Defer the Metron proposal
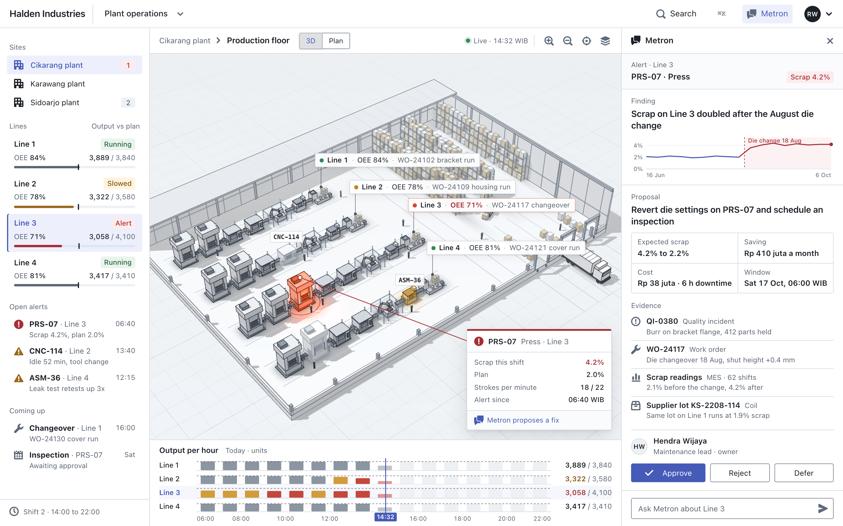This screenshot has height=526, width=843. (x=804, y=473)
